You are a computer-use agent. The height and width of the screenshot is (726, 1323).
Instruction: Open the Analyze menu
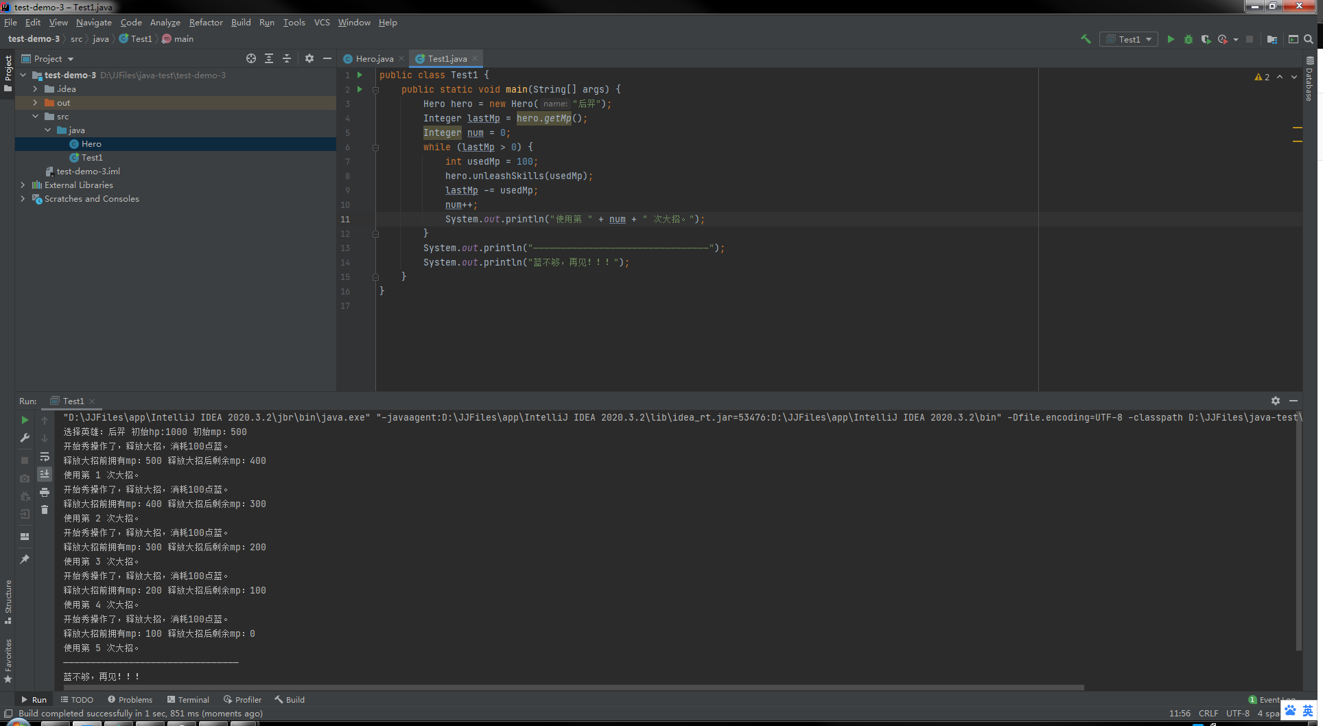pyautogui.click(x=165, y=23)
